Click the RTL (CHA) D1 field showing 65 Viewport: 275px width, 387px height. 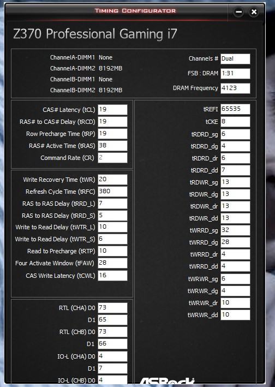pyautogui.click(x=113, y=320)
